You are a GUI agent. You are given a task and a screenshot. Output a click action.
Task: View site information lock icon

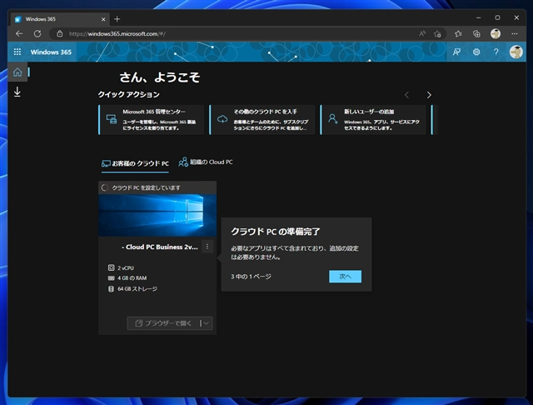(x=60, y=33)
